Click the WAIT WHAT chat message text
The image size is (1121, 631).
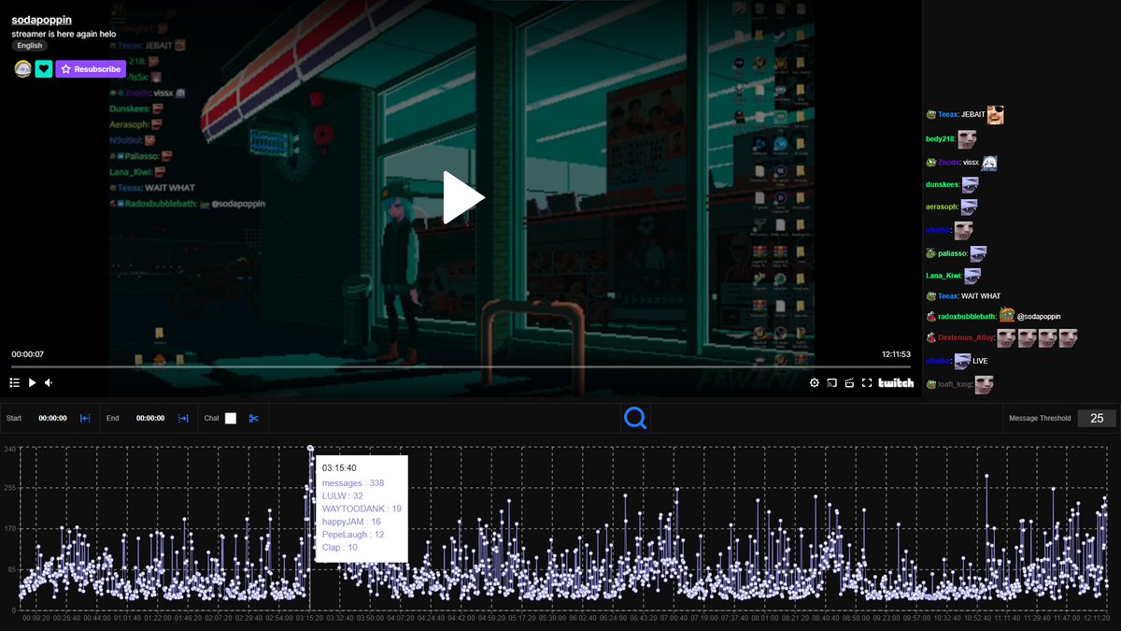[981, 296]
